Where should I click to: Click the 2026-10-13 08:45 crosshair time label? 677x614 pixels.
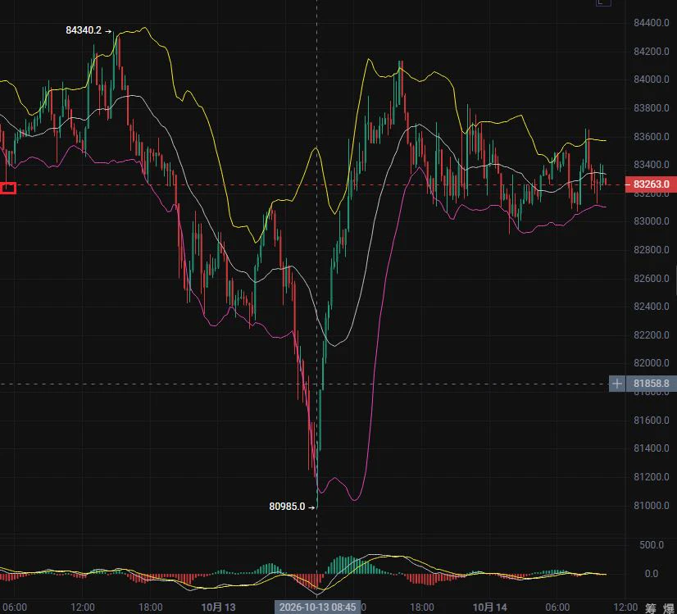(x=317, y=607)
